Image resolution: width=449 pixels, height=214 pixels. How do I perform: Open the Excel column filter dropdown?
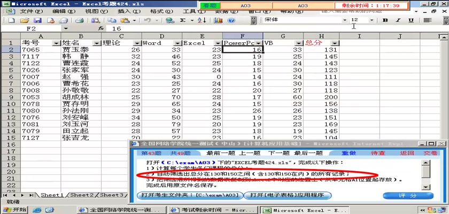point(218,43)
